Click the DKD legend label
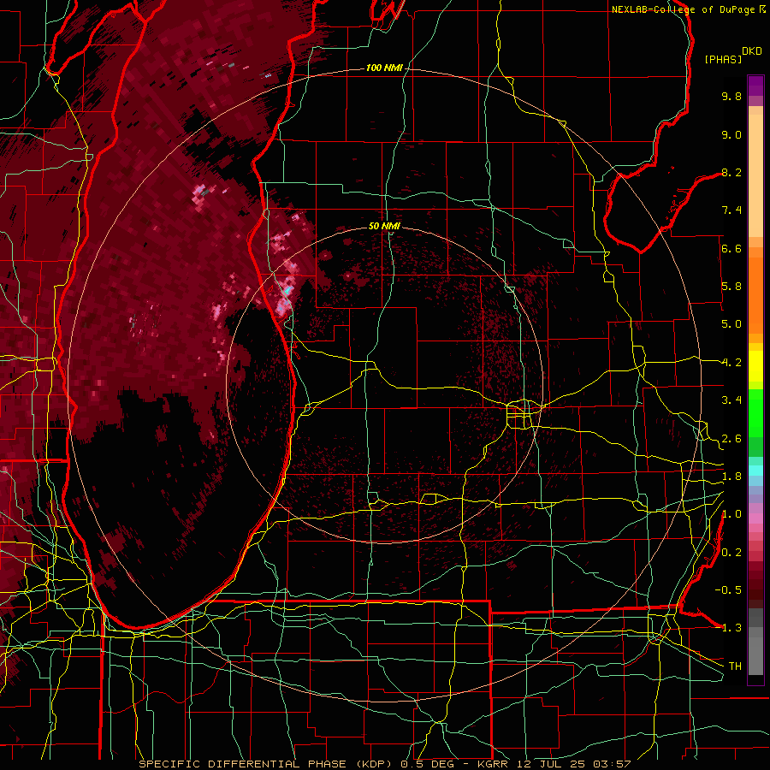This screenshot has width=770, height=770. point(752,51)
